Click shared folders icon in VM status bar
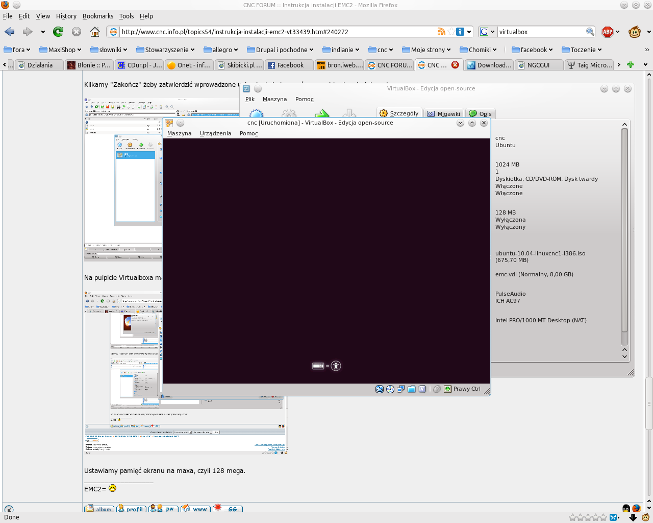The image size is (653, 523). pos(412,389)
